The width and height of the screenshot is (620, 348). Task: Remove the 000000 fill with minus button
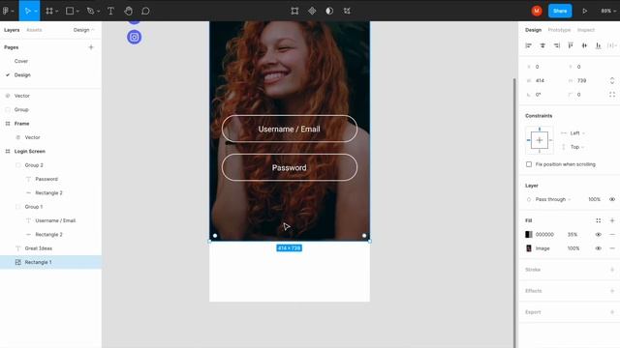(x=612, y=234)
